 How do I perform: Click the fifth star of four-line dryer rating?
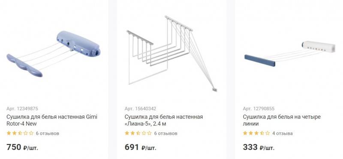click(x=268, y=133)
